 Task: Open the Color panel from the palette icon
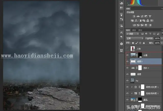121,3
